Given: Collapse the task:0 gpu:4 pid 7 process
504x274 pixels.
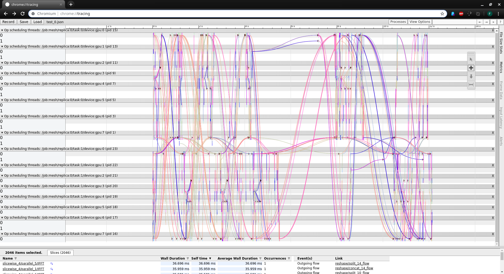Looking at the screenshot, I should (2, 84).
